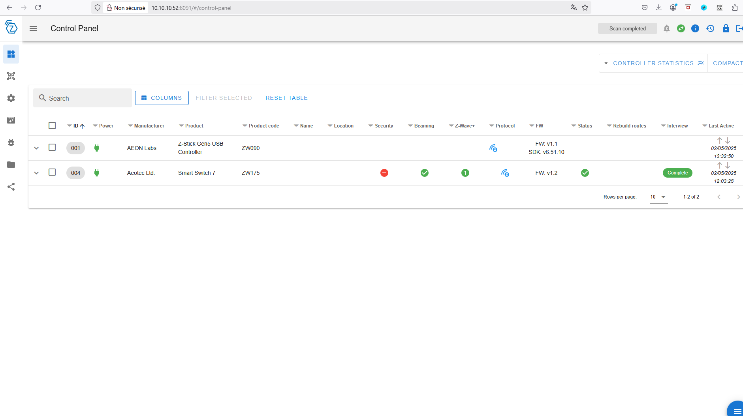Go to next table page arrow

click(x=738, y=197)
